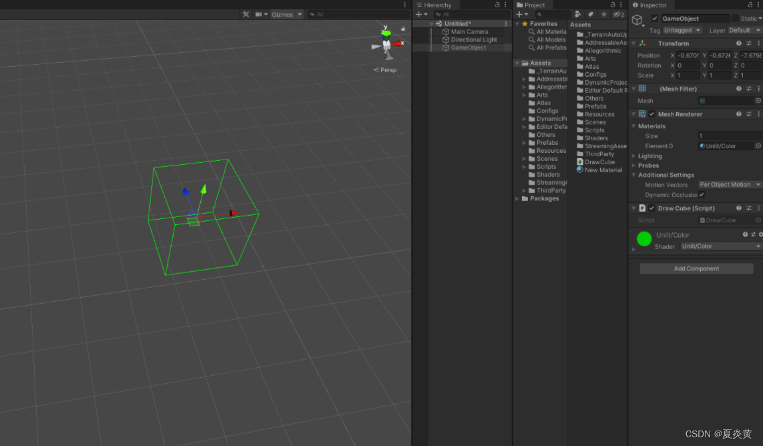Click the scene view rotation lock icon
Screen dimensions: 763x446
tap(403, 29)
